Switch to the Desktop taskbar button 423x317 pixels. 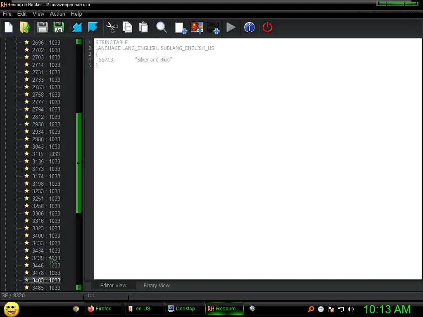[x=184, y=309]
